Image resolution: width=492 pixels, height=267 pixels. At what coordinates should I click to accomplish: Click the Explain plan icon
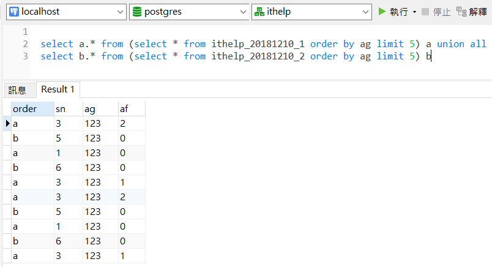click(x=461, y=12)
